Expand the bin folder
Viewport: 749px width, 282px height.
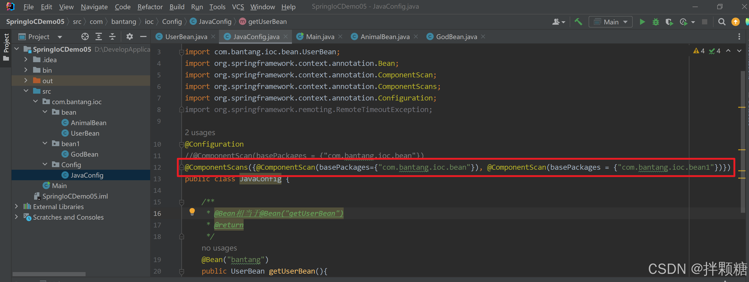[x=25, y=70]
